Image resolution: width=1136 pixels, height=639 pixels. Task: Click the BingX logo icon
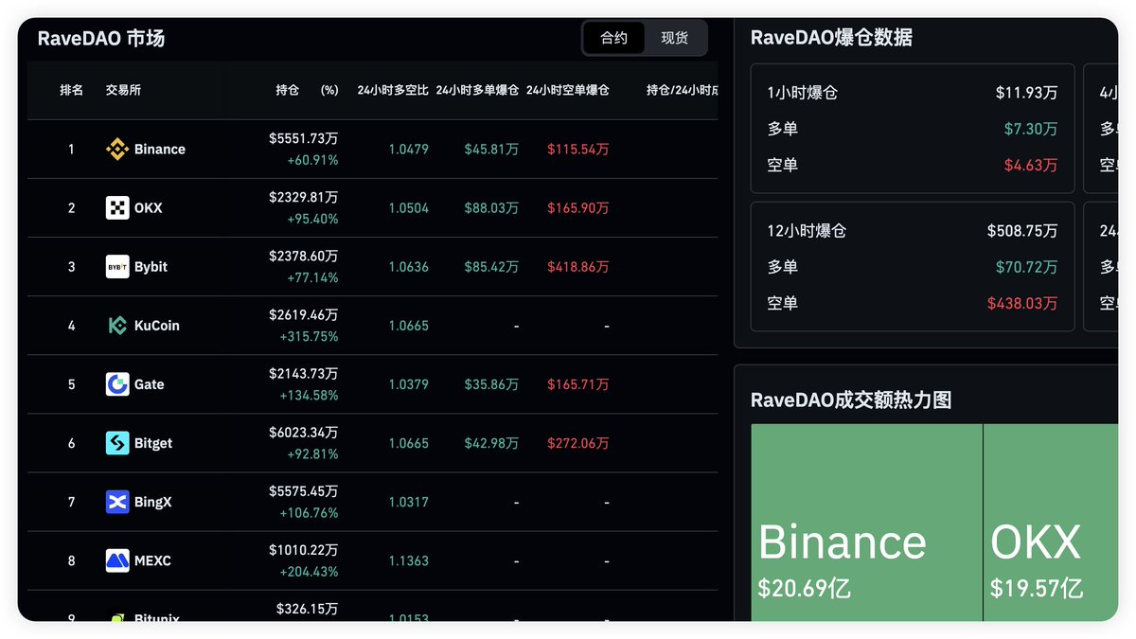coord(116,501)
